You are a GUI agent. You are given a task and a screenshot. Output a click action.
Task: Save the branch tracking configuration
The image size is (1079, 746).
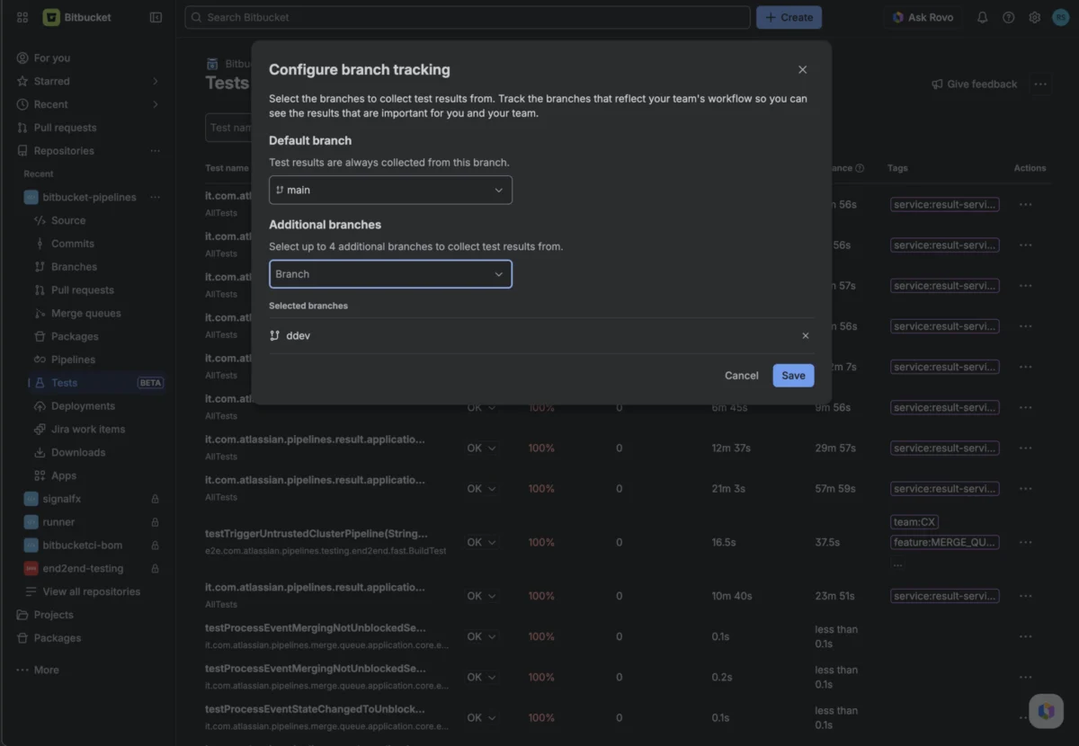(x=793, y=376)
